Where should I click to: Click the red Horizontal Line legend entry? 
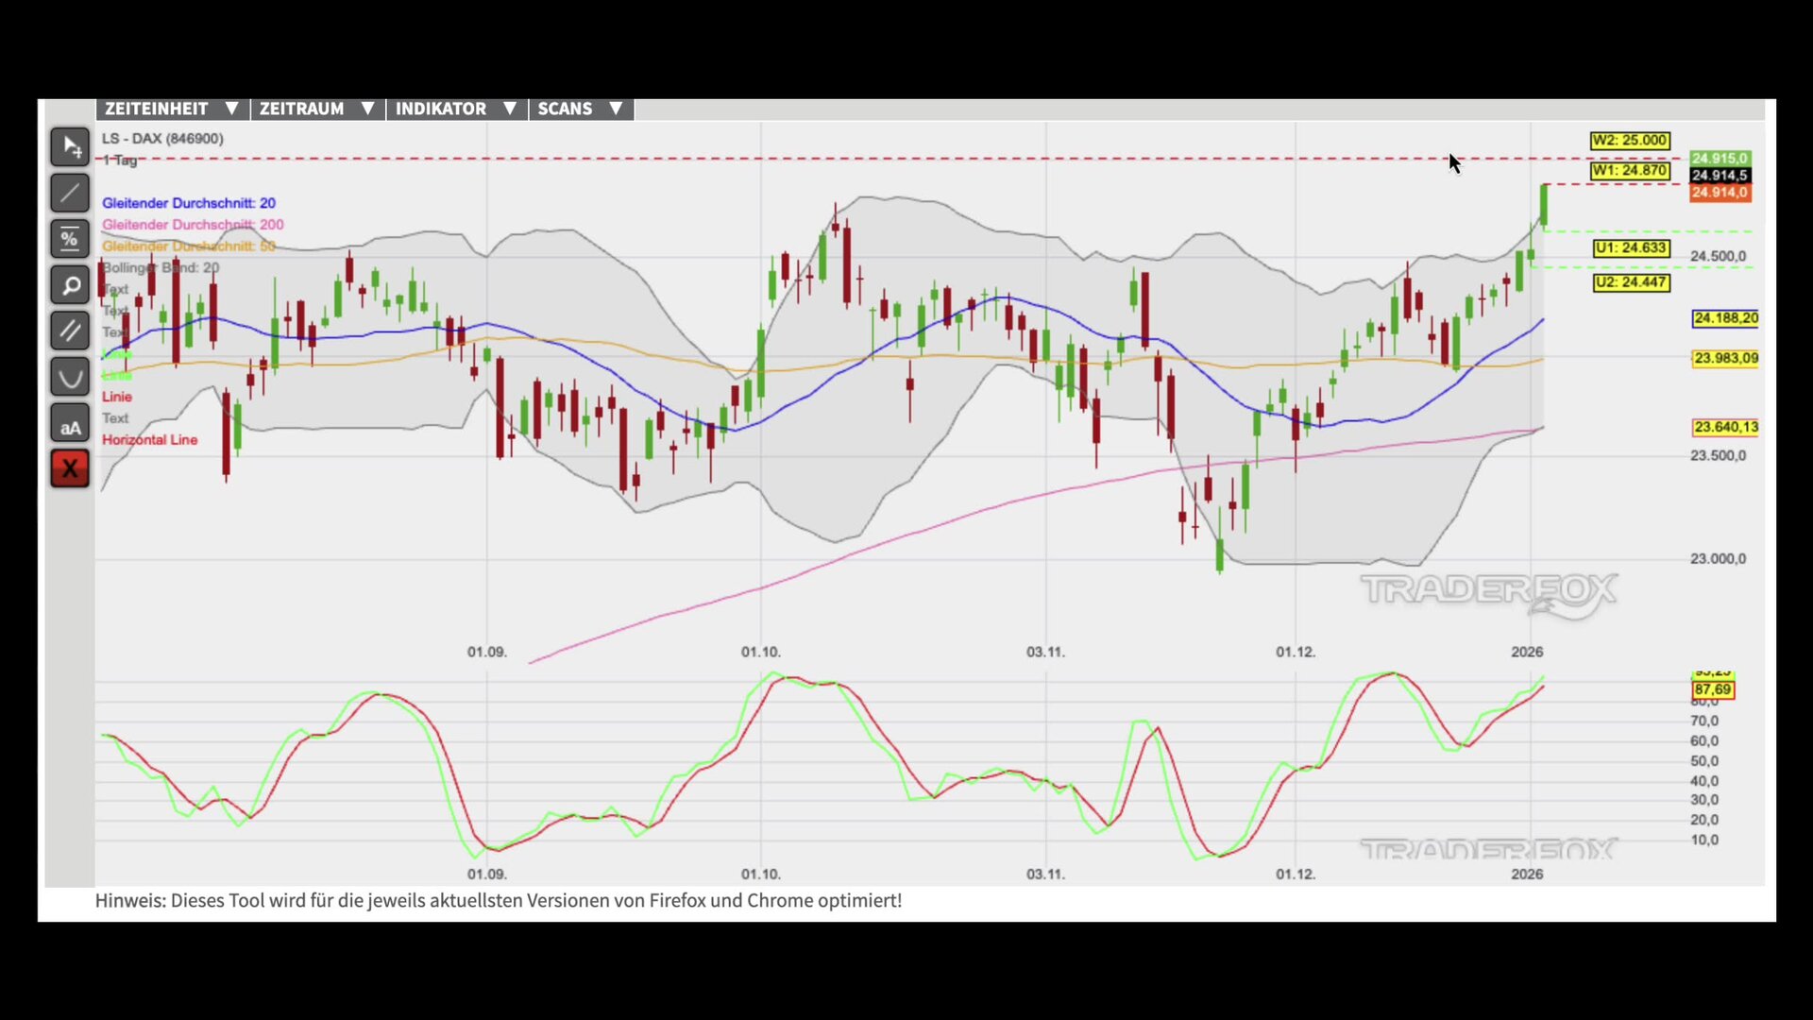pos(150,440)
